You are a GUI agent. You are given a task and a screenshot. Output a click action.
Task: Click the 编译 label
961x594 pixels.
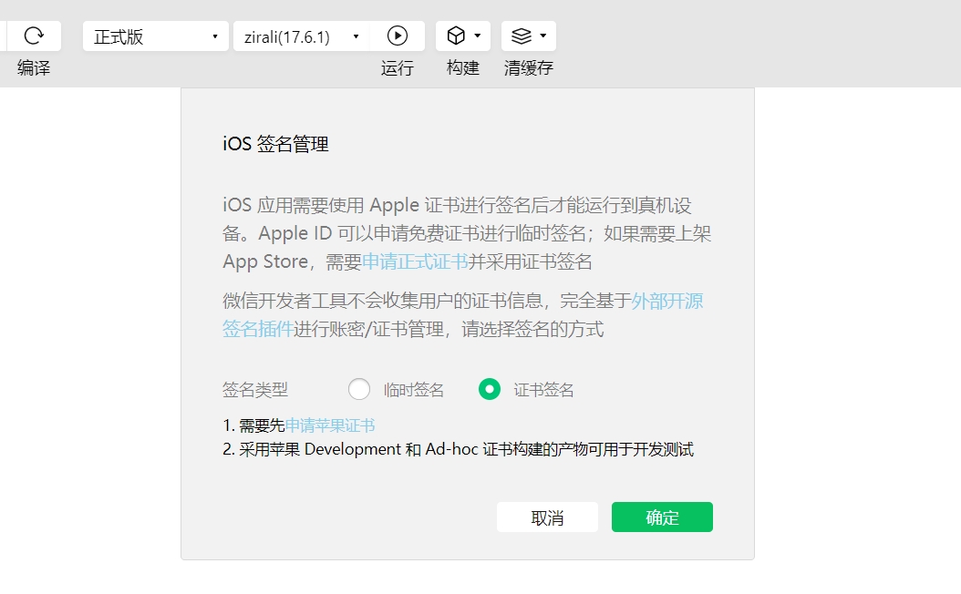34,67
